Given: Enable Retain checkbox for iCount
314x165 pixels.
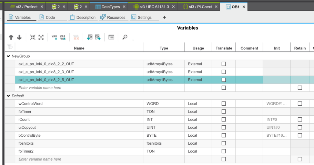Looking at the screenshot, I should [300, 119].
